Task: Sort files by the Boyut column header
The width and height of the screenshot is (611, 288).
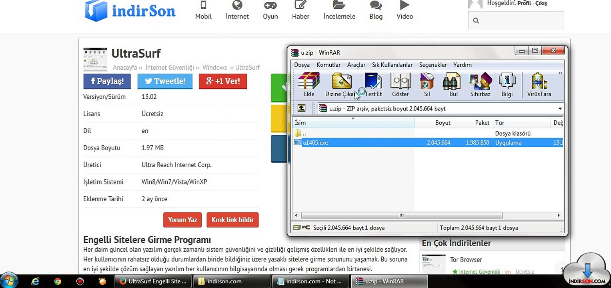Action: [434, 123]
